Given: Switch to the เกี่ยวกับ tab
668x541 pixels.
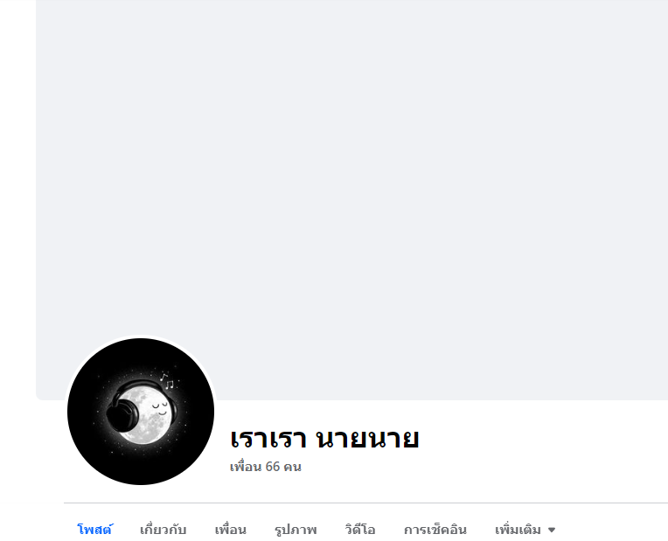Looking at the screenshot, I should click(x=164, y=530).
